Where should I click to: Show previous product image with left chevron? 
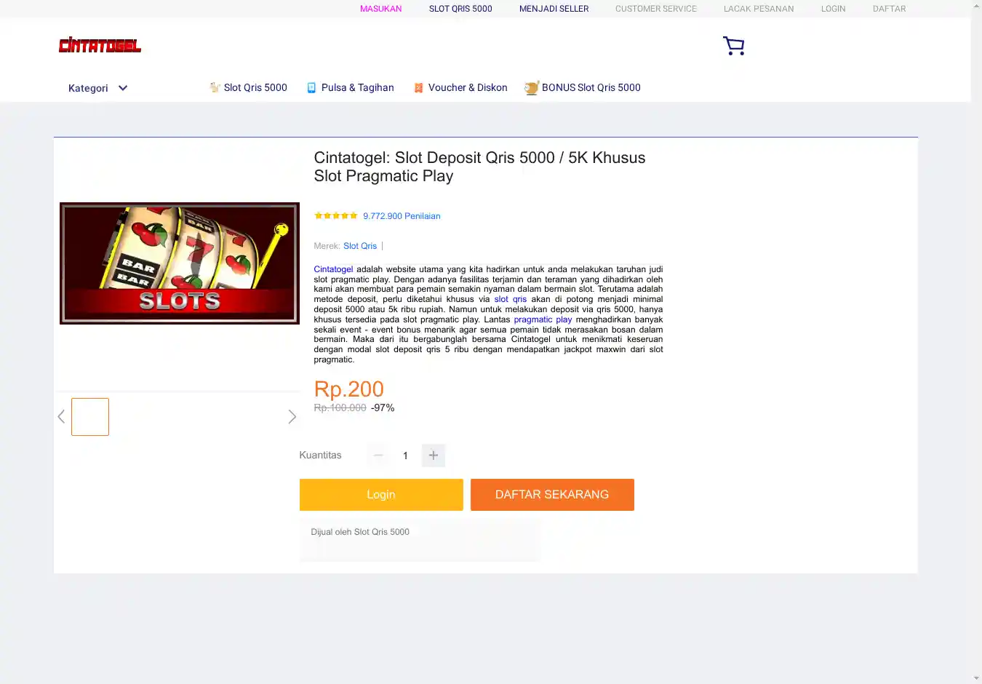click(61, 417)
